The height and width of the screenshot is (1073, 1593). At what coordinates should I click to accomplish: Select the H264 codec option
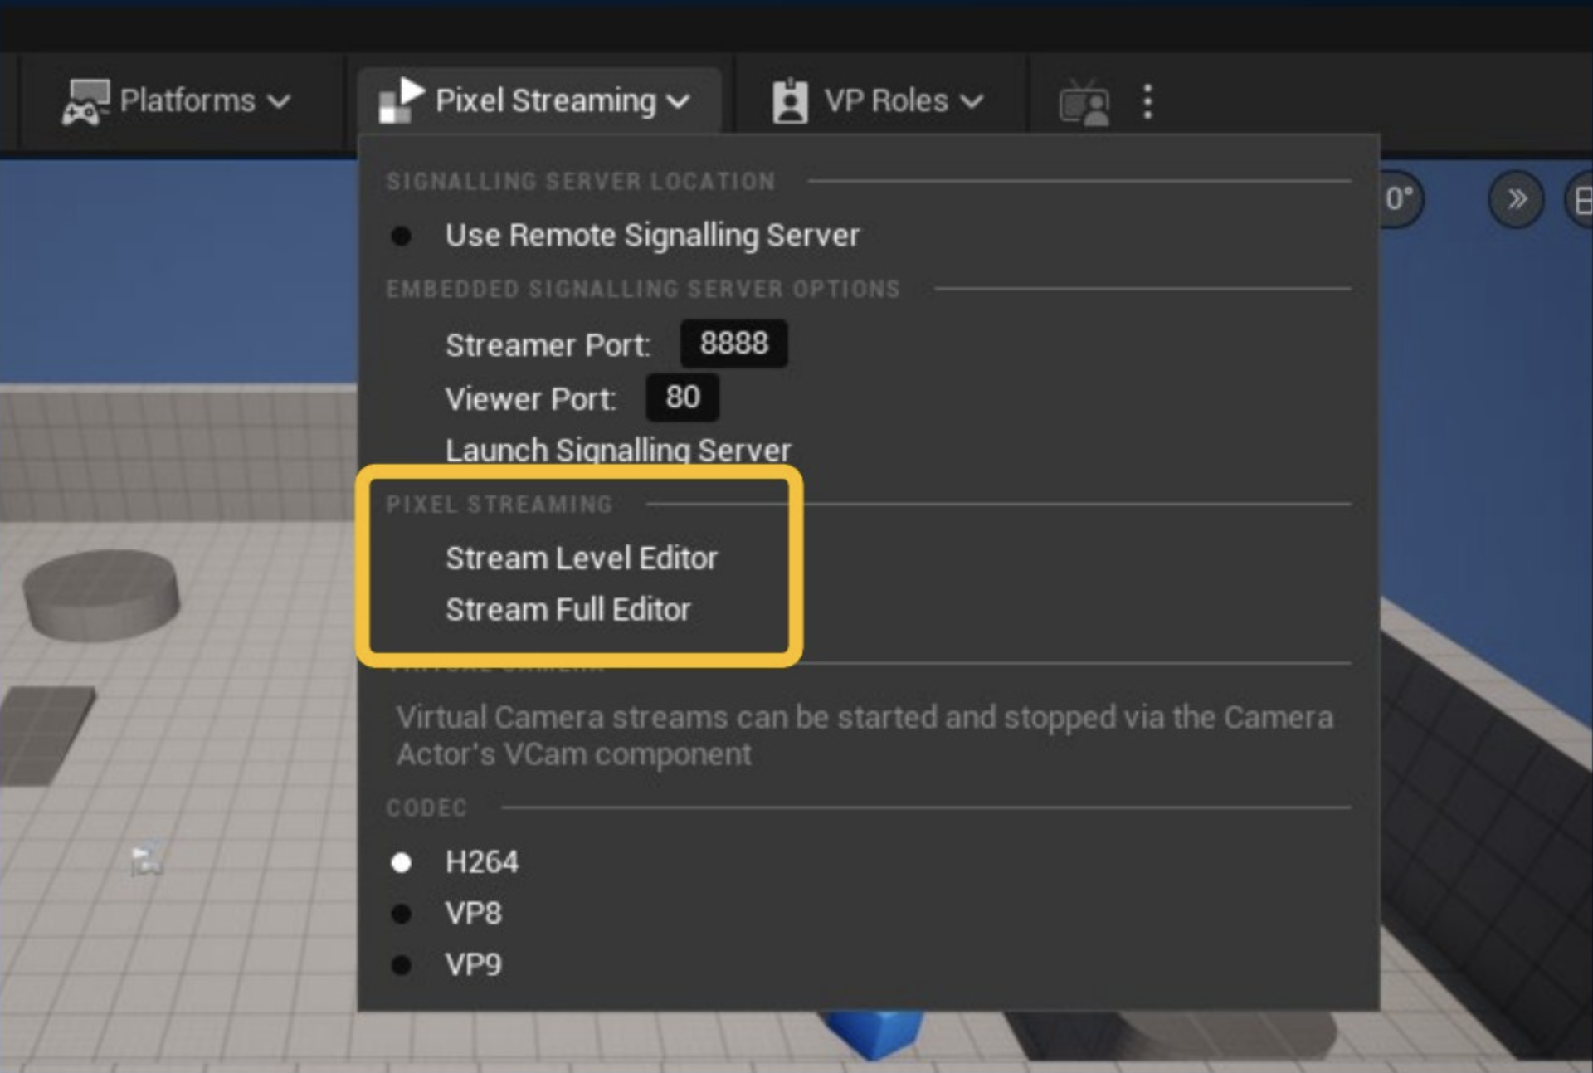pos(455,862)
